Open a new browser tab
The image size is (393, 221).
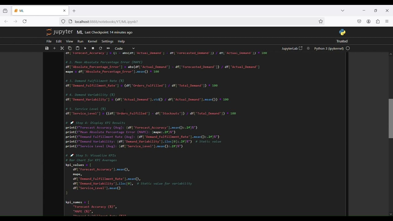[74, 11]
